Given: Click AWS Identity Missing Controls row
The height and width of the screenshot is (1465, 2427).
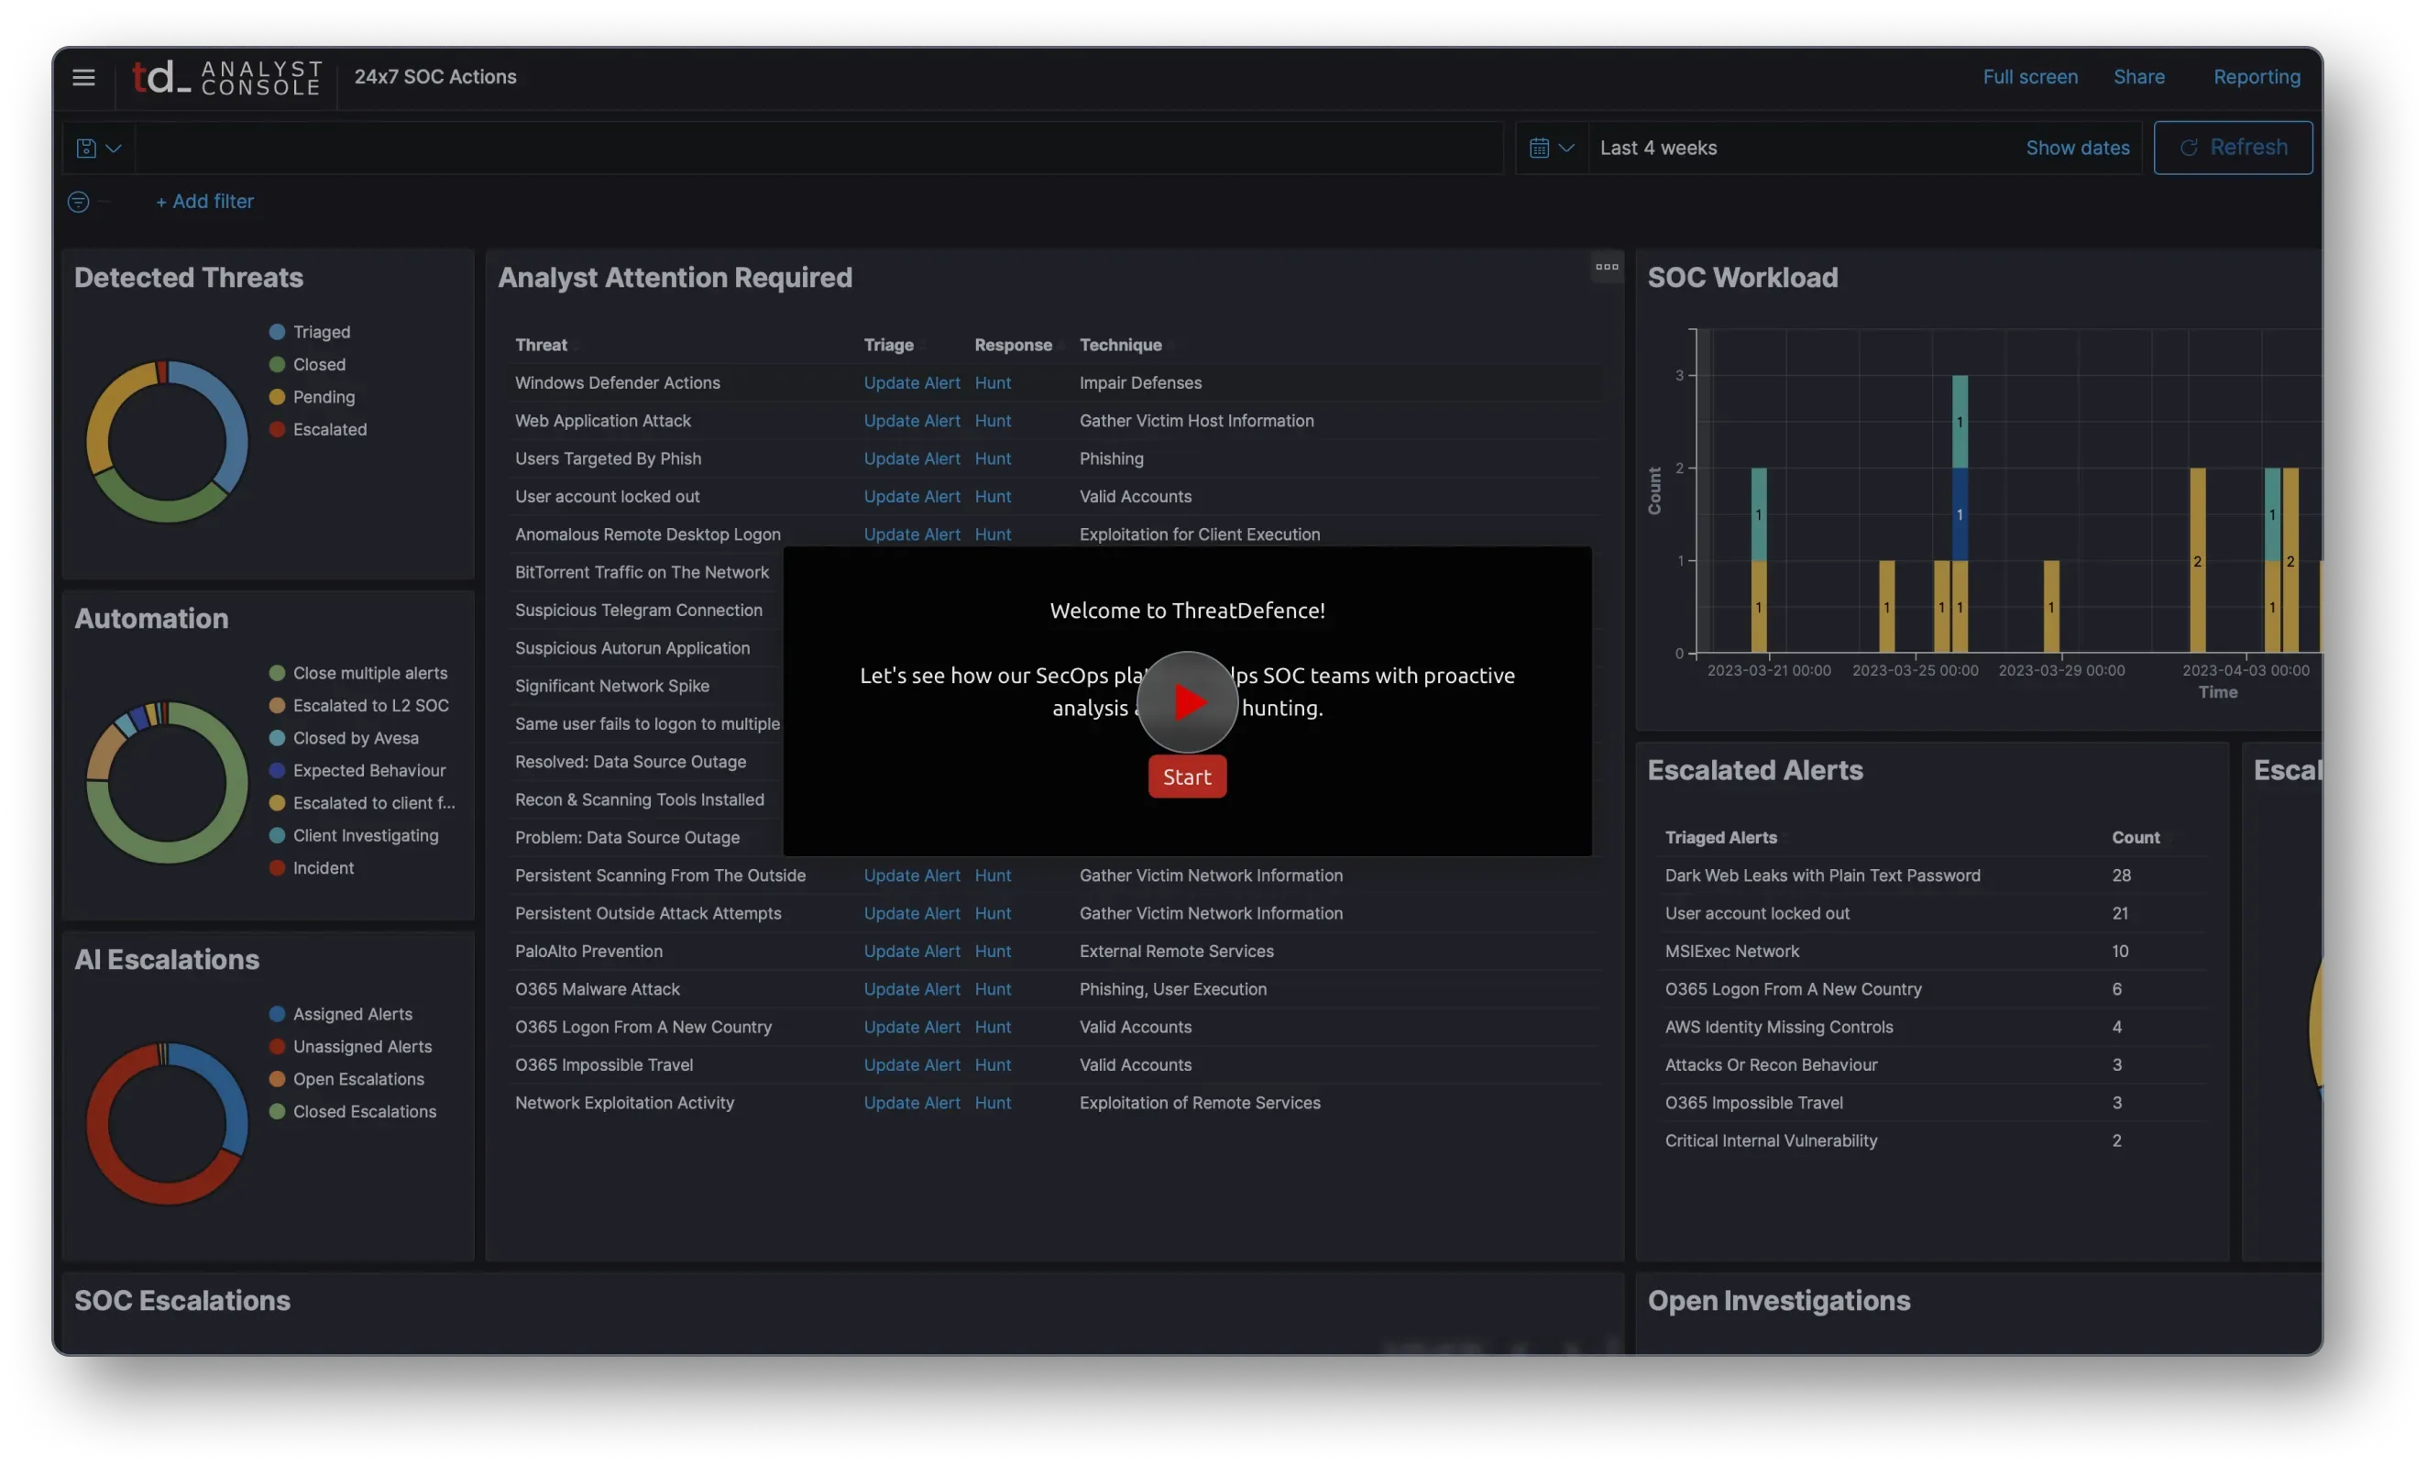Looking at the screenshot, I should tap(1933, 1027).
